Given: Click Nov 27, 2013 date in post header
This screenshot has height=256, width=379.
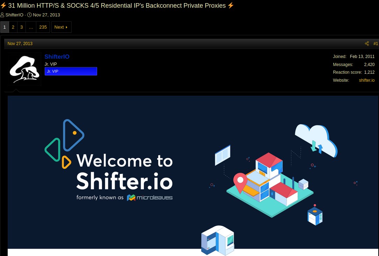Looking at the screenshot, I should tap(20, 44).
